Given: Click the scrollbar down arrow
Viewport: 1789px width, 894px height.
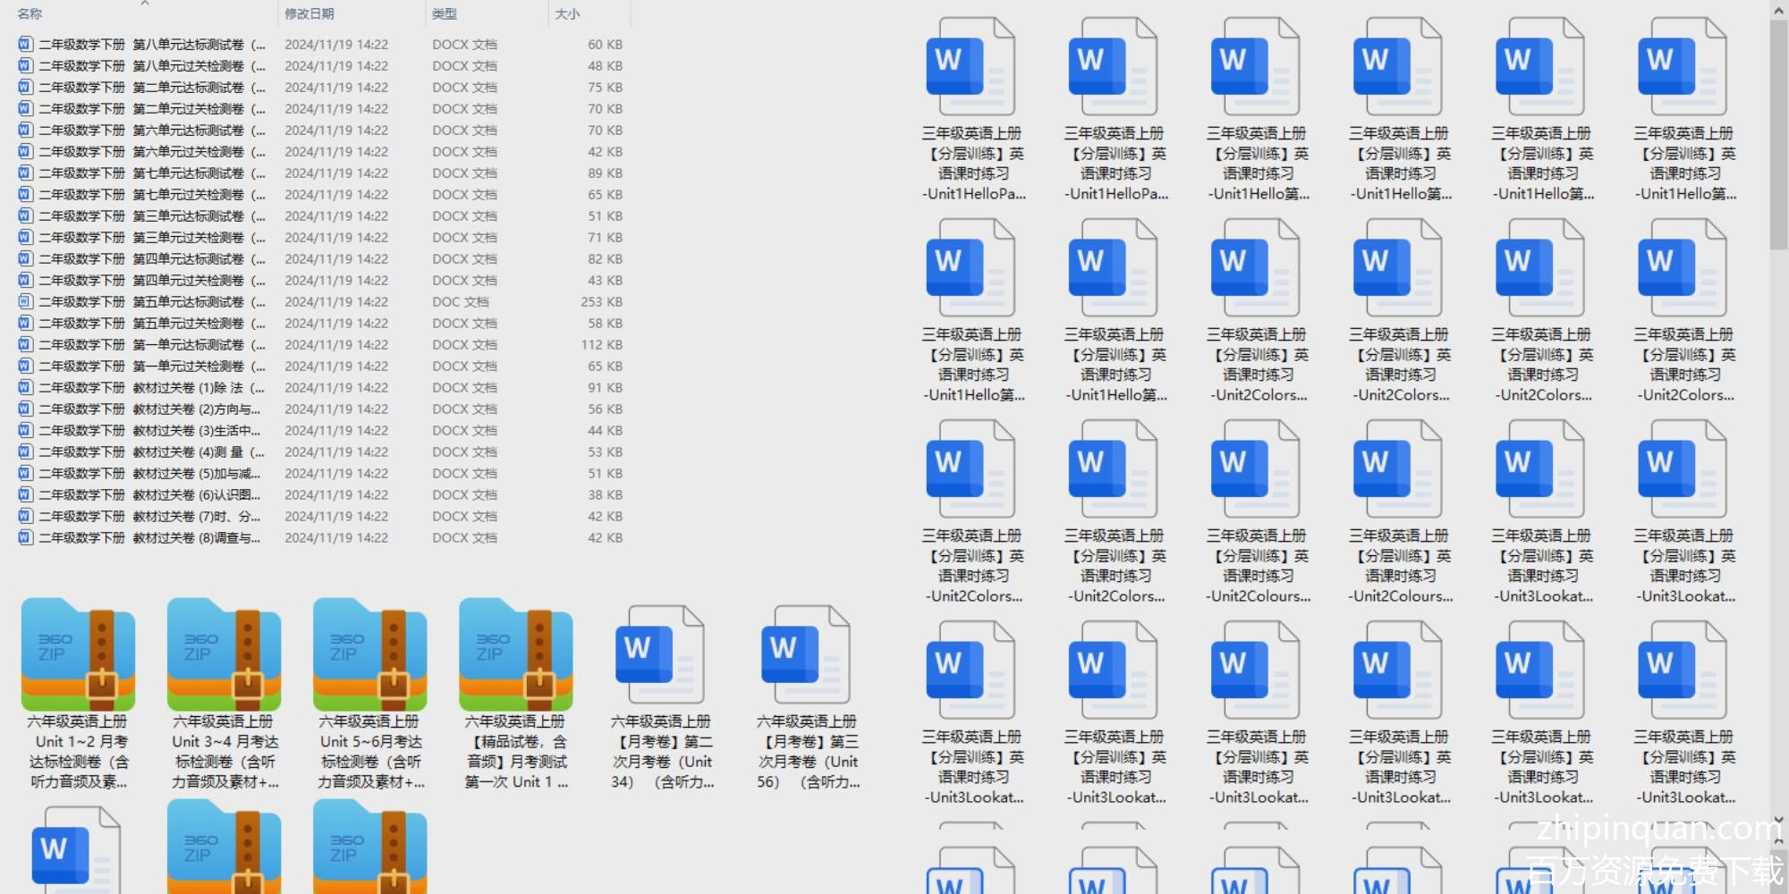Looking at the screenshot, I should tap(1779, 819).
